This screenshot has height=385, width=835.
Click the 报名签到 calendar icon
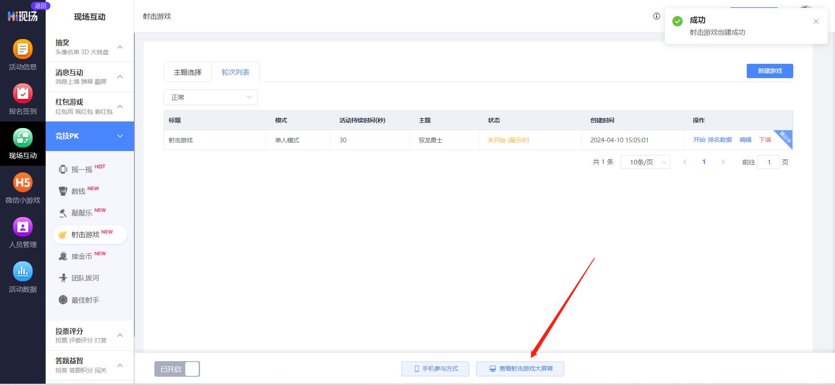(x=23, y=94)
